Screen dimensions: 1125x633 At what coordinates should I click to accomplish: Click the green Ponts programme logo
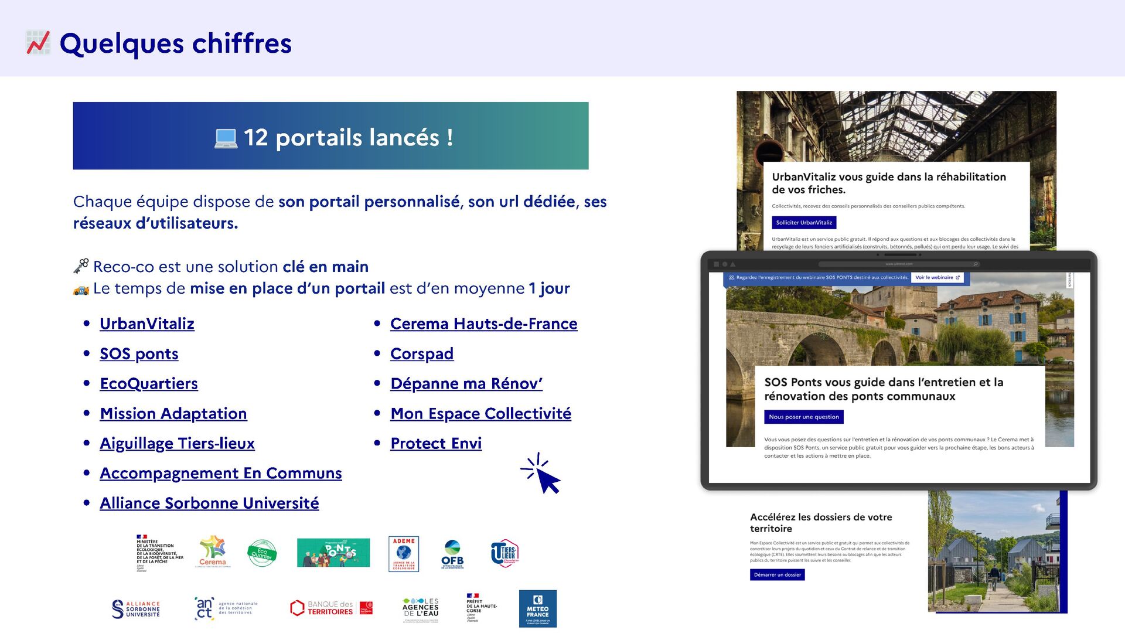333,553
